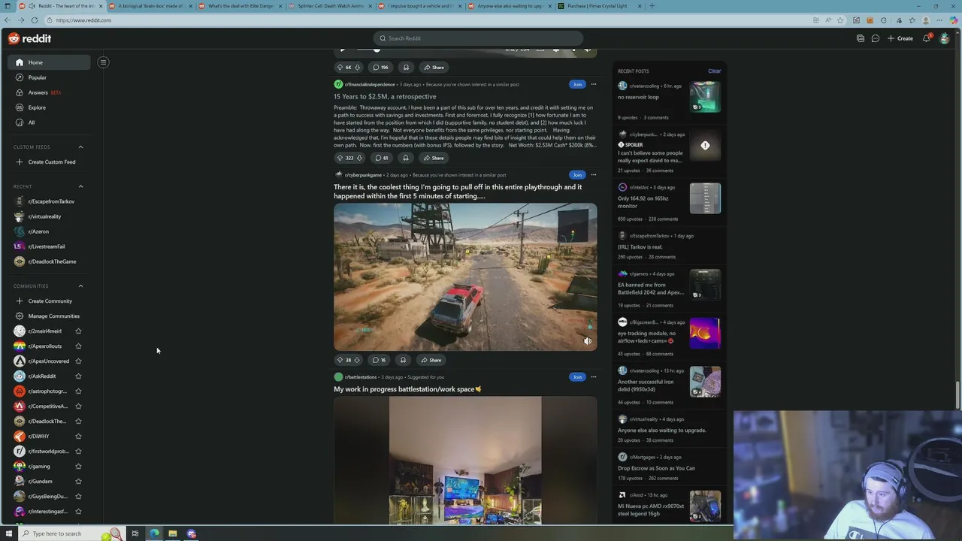Viewport: 962px width, 541px height.
Task: Open the battlestation work space post image
Action: (x=465, y=460)
